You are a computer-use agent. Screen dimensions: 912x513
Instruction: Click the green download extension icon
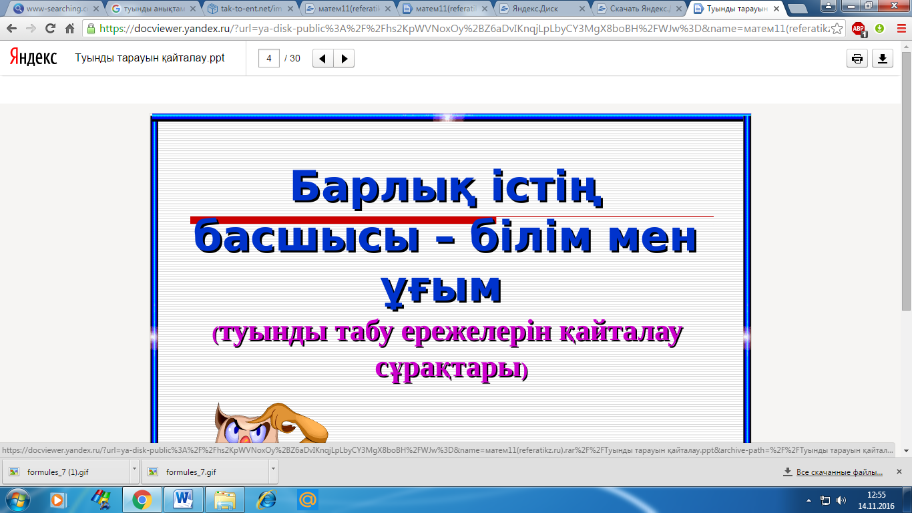pyautogui.click(x=879, y=29)
